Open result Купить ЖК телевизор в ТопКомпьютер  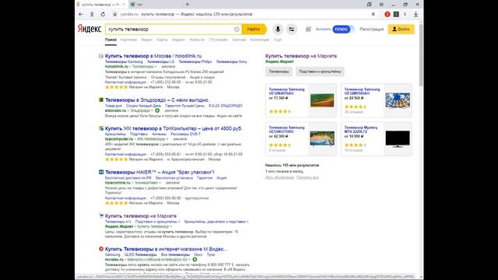(x=174, y=128)
